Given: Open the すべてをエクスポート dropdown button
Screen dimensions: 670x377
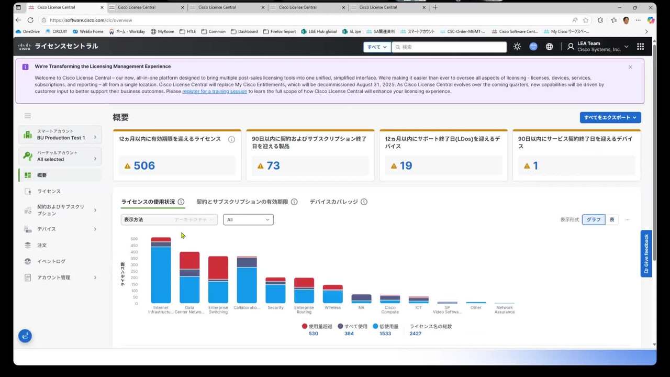Looking at the screenshot, I should click(x=610, y=118).
